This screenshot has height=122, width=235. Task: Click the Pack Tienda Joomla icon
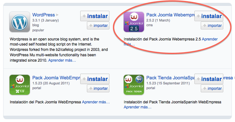point(134,85)
